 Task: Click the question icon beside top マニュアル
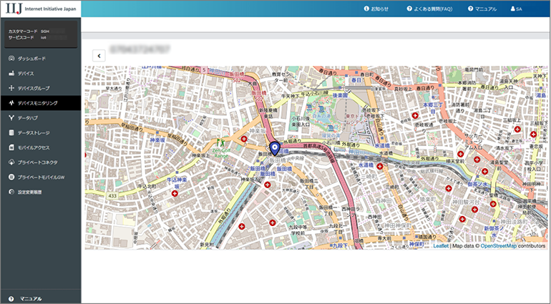[x=471, y=9]
